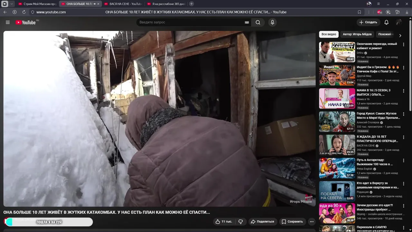Screen dimensions: 412x232
Task: Open the Yandex Browser main menu
Action: pyautogui.click(x=379, y=4)
